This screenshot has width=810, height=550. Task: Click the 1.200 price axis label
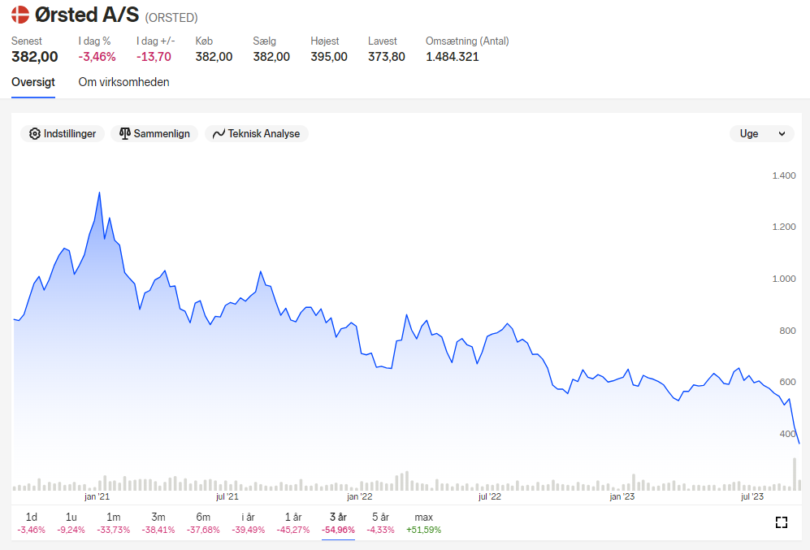[784, 227]
